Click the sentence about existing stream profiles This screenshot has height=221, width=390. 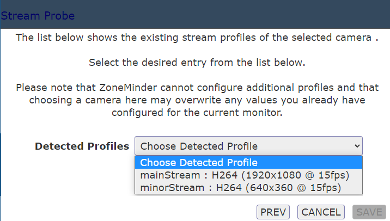[x=197, y=38]
